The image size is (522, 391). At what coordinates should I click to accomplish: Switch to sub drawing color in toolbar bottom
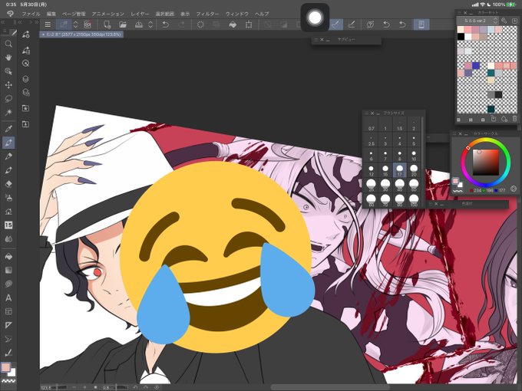(12, 373)
